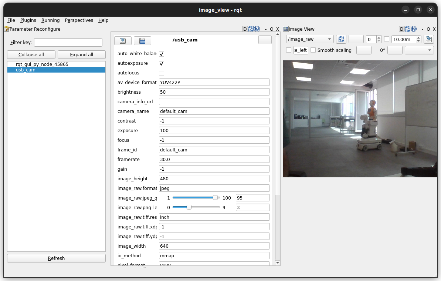Open help icon for Image View panel
Screen dimensions: 441x281
(x=414, y=29)
